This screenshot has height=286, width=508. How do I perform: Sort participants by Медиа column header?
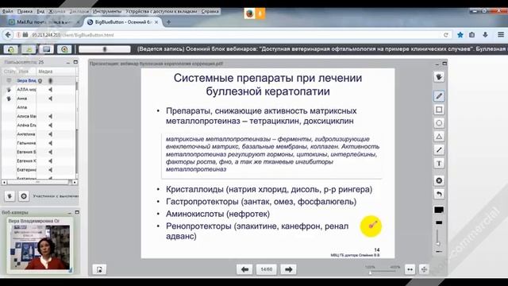[x=45, y=71]
